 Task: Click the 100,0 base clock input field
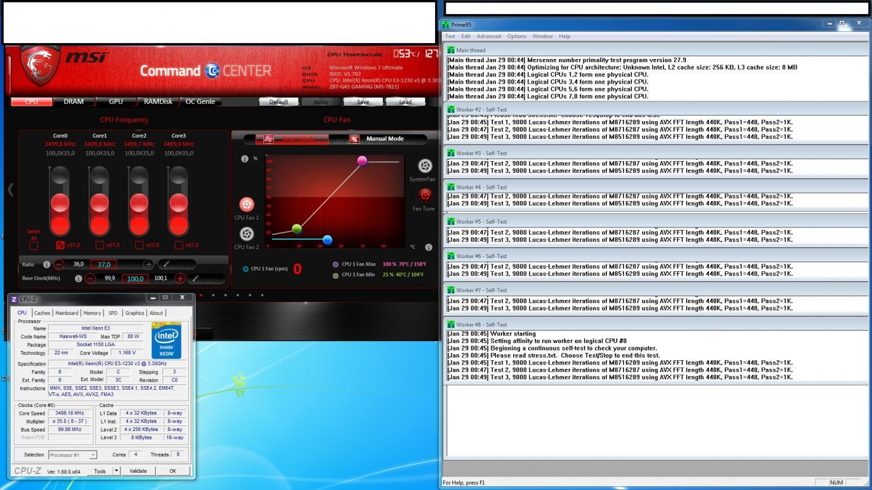(x=135, y=279)
